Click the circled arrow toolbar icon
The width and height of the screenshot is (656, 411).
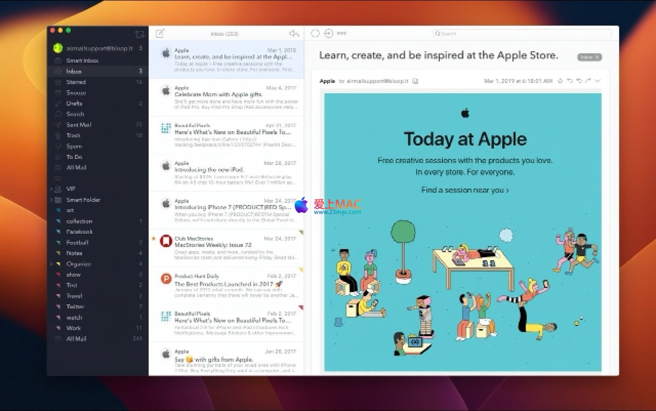[x=328, y=33]
